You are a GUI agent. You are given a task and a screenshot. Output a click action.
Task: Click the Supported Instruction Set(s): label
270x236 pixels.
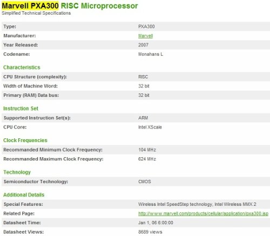point(37,118)
